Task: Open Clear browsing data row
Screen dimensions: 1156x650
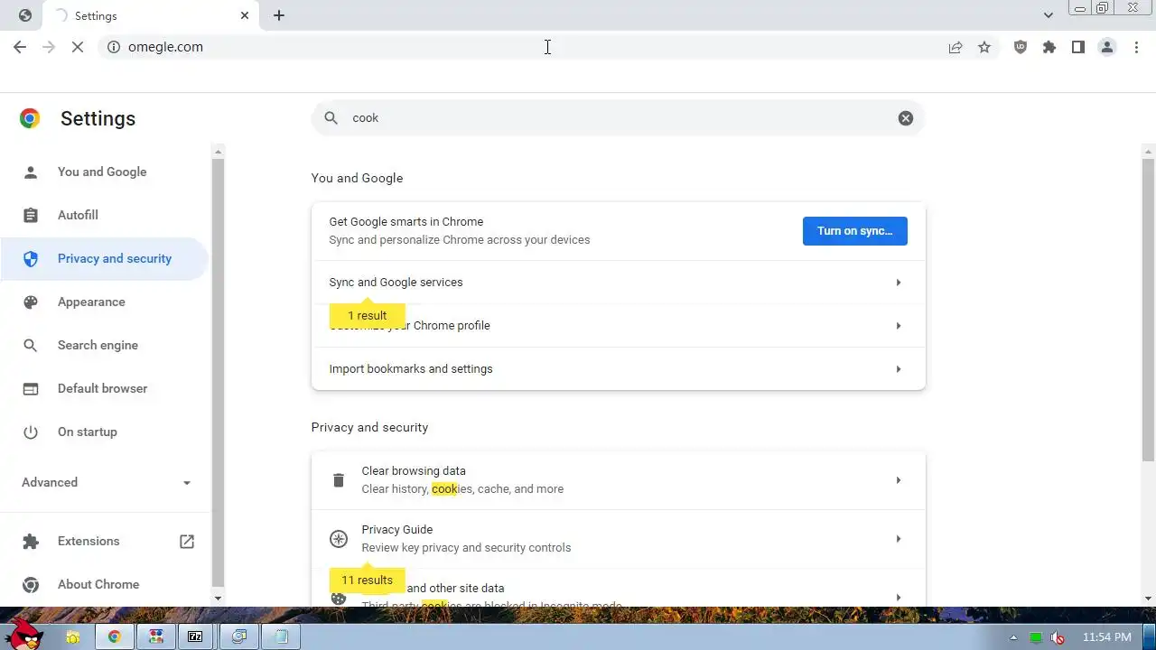Action: pos(618,480)
